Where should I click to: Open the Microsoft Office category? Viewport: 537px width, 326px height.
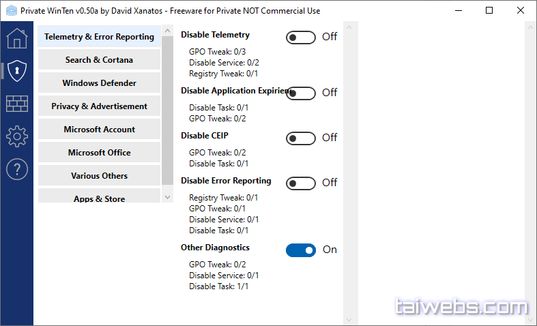pyautogui.click(x=100, y=153)
